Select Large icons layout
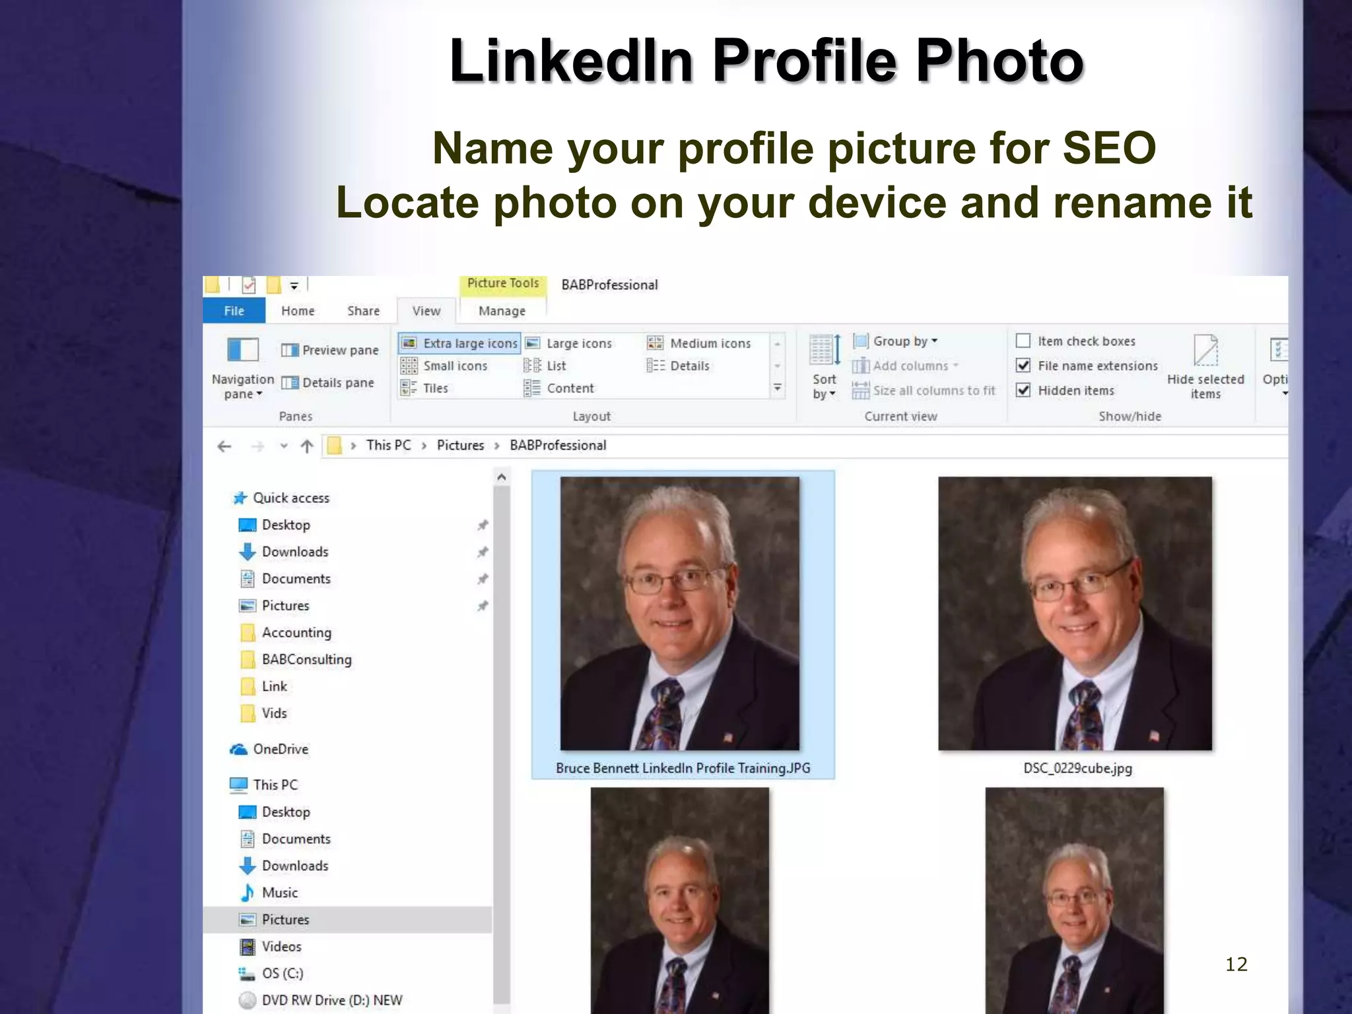The image size is (1352, 1014). [569, 343]
